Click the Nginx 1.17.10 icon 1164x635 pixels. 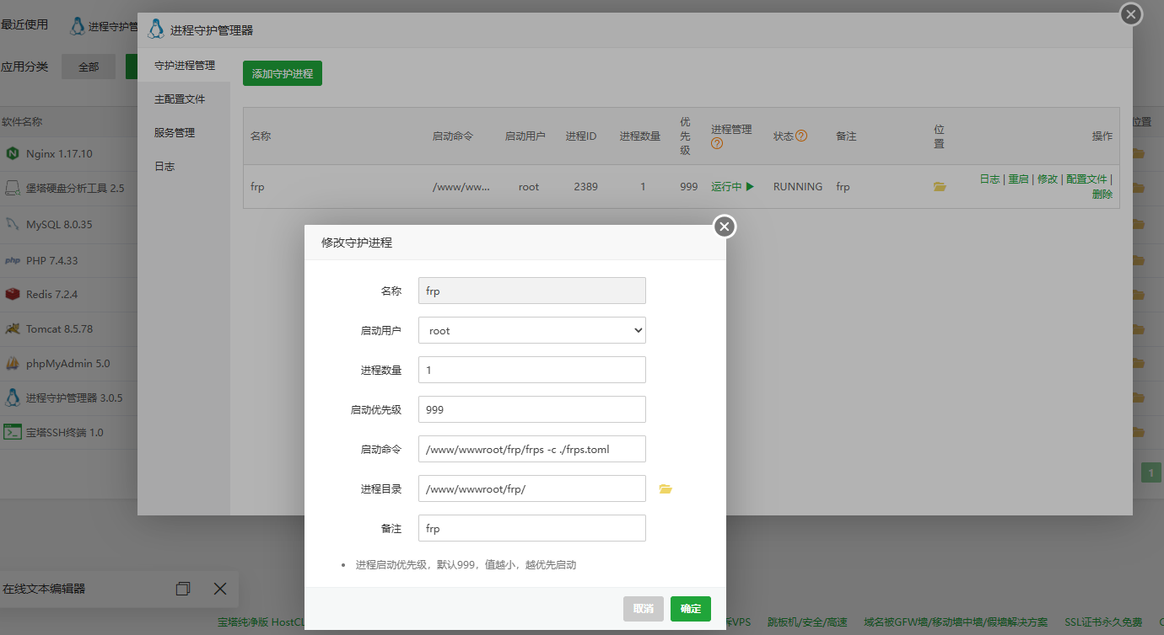13,153
